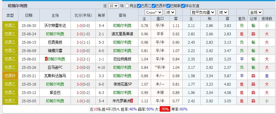
Task: Click the handicap 半球 on 25-05-12
Action: 160,92
